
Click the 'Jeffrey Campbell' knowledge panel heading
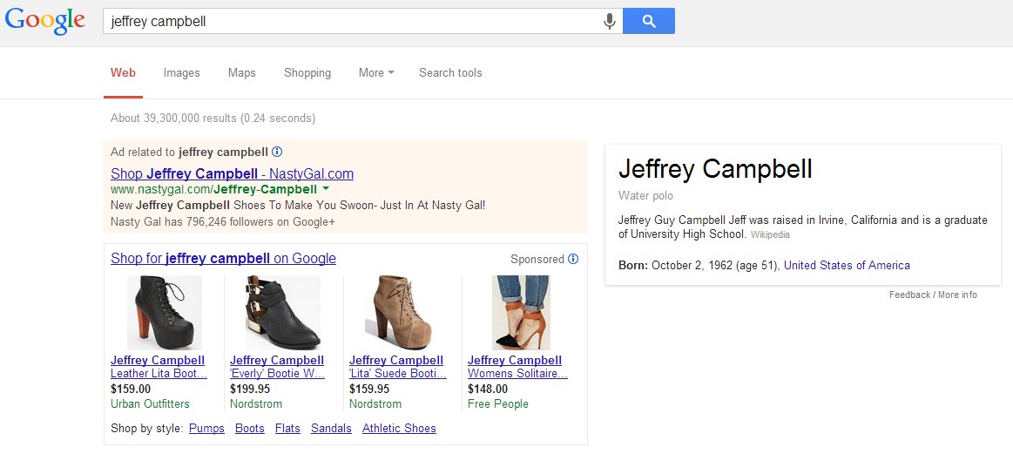click(x=715, y=169)
